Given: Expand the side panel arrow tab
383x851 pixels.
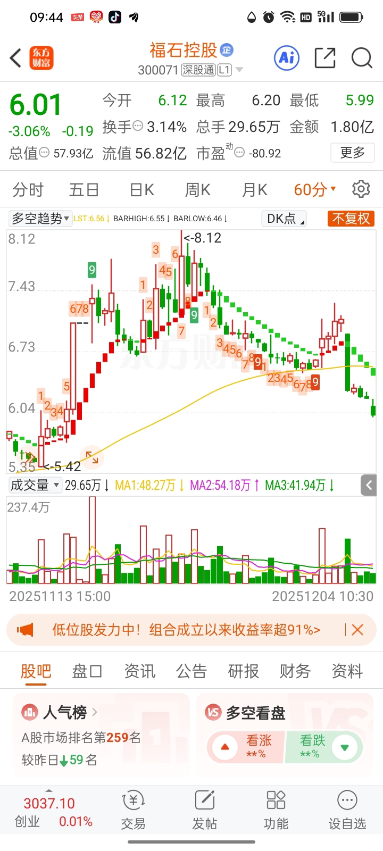Looking at the screenshot, I should (x=369, y=485).
